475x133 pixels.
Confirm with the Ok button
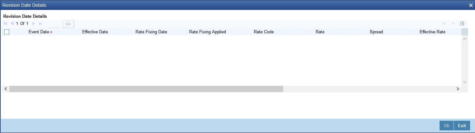pos(446,126)
